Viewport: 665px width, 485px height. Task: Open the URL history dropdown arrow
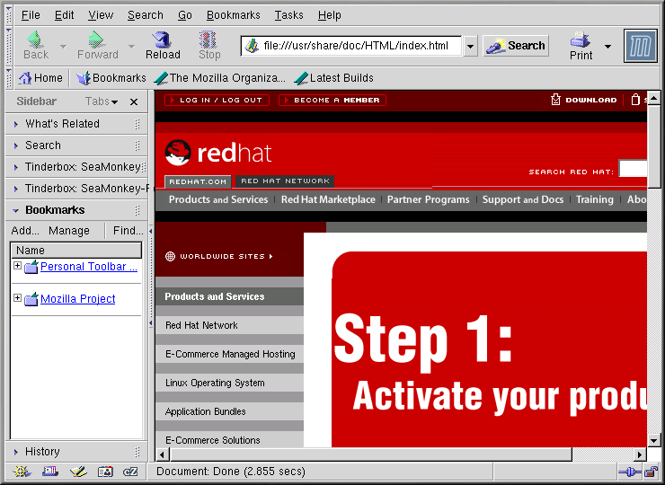coord(471,46)
